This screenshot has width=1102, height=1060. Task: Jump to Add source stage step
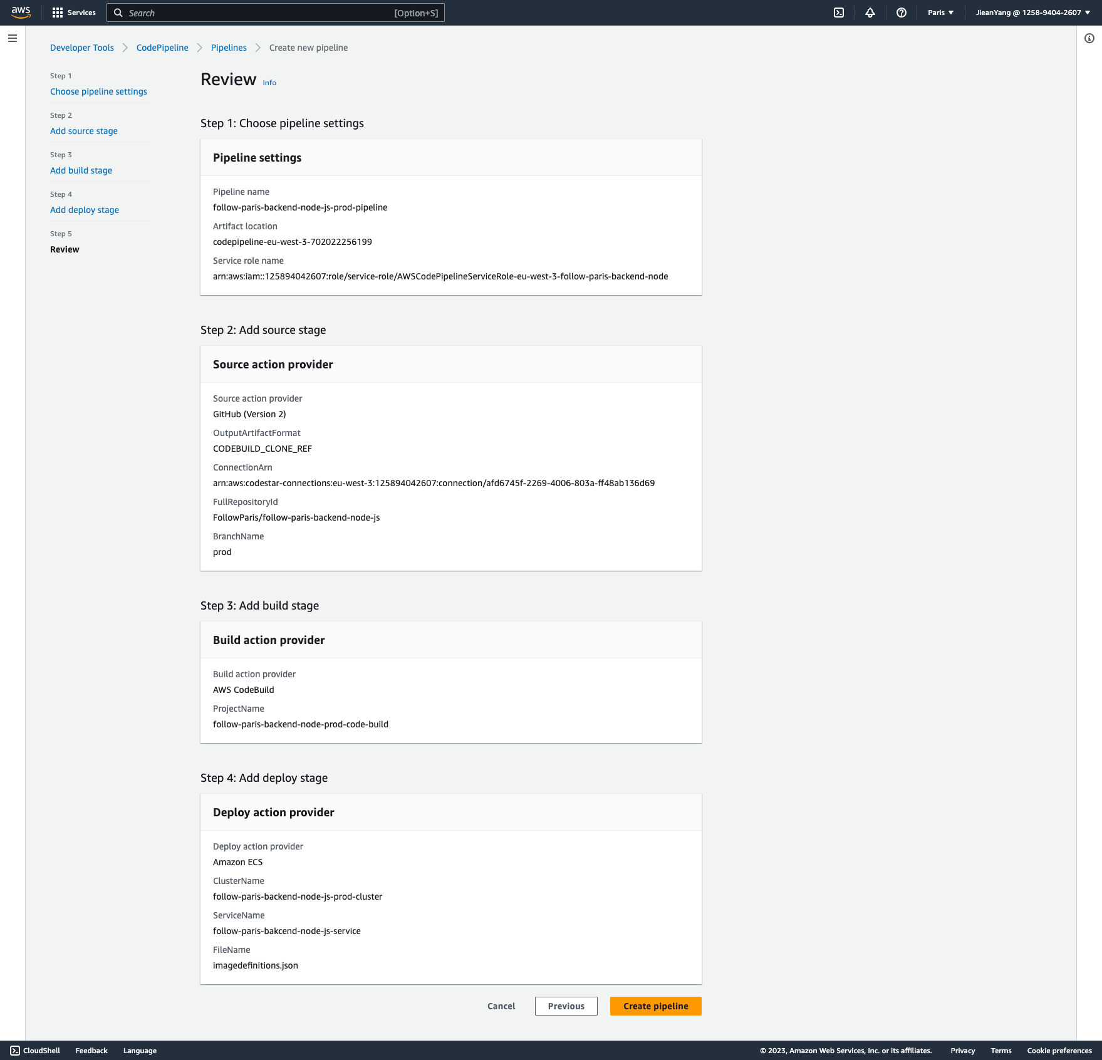(x=84, y=131)
